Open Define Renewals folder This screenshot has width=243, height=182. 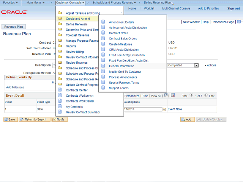(77, 24)
